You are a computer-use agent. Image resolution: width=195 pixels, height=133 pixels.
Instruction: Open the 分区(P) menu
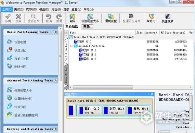coord(56,9)
